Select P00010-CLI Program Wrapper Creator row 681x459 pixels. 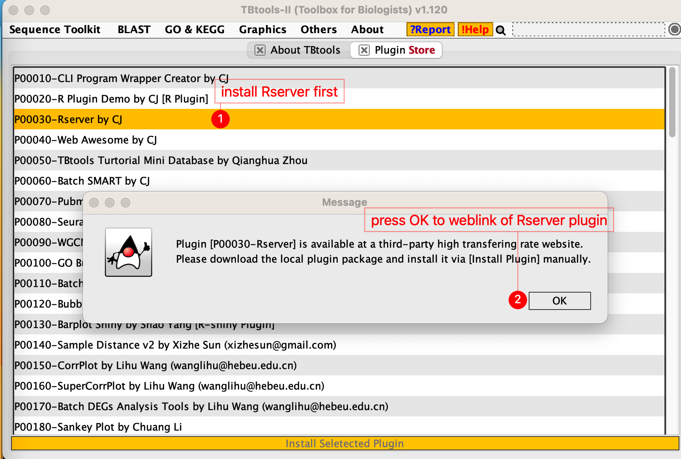[339, 78]
